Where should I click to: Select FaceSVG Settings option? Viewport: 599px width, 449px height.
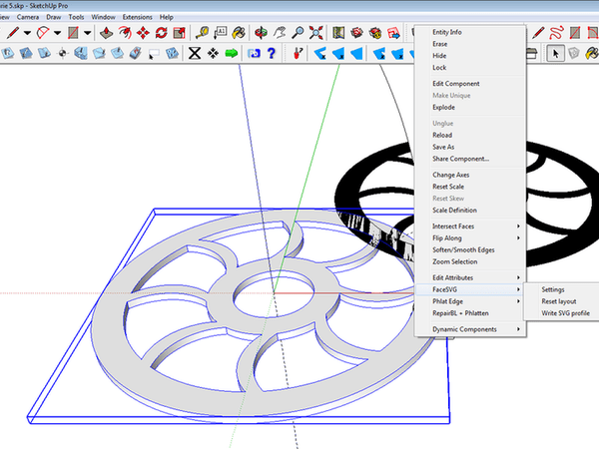552,289
